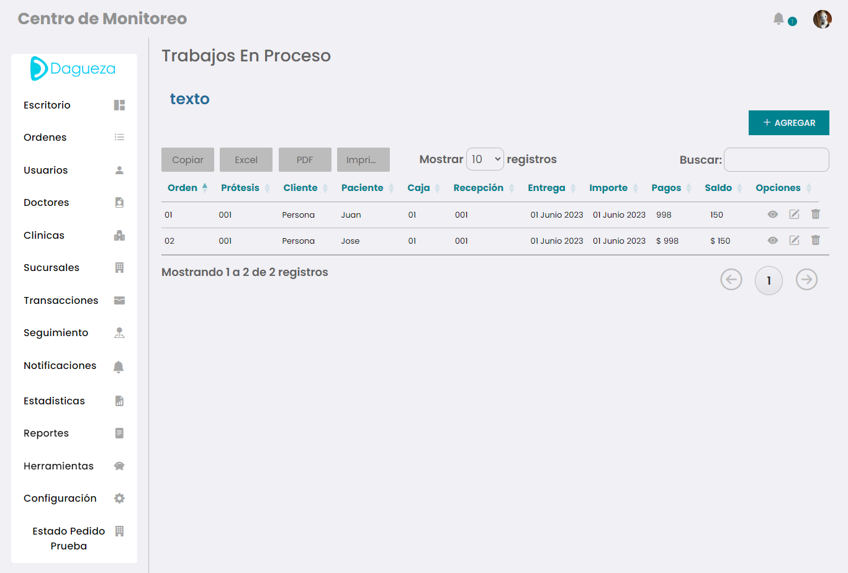
Task: Delete the order for patient Jose
Action: click(815, 240)
